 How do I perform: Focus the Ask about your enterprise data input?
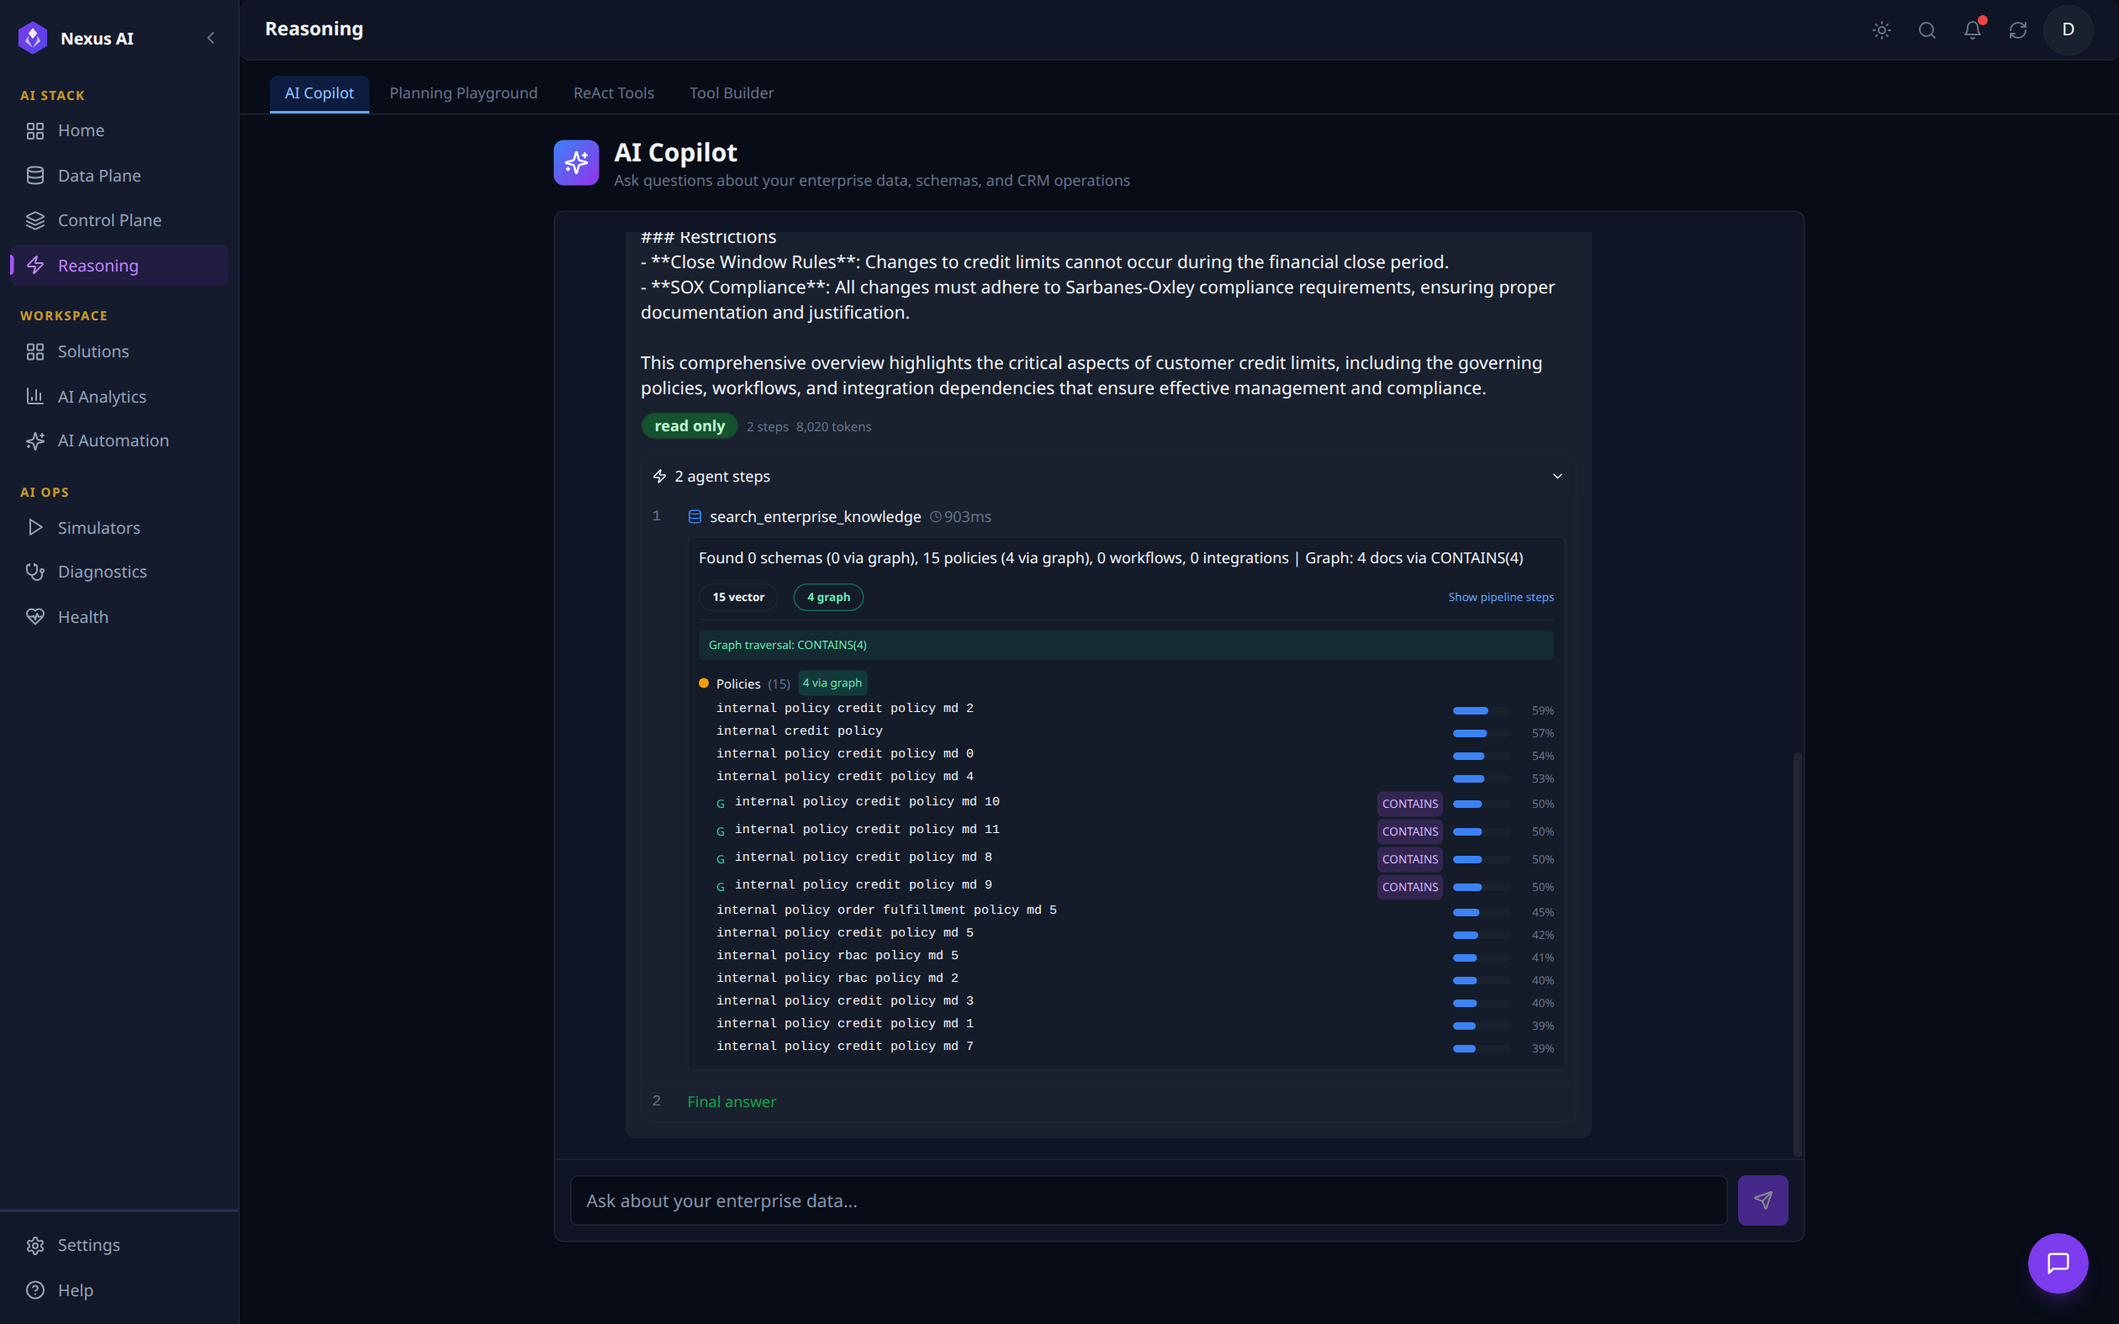1148,1200
